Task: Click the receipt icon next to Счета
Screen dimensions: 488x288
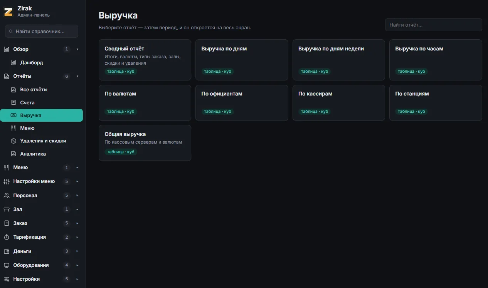Action: pos(13,102)
